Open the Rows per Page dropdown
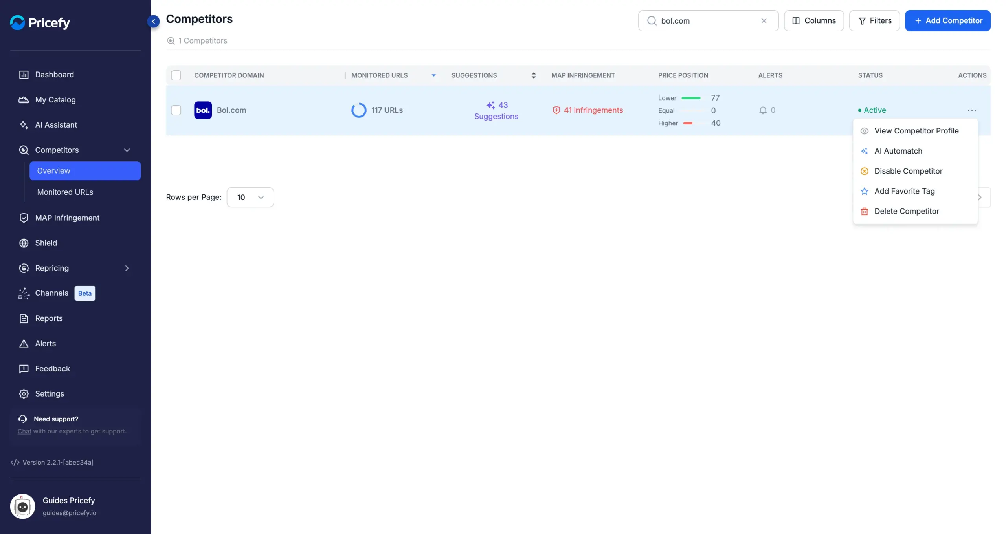The height and width of the screenshot is (534, 1006). (250, 198)
